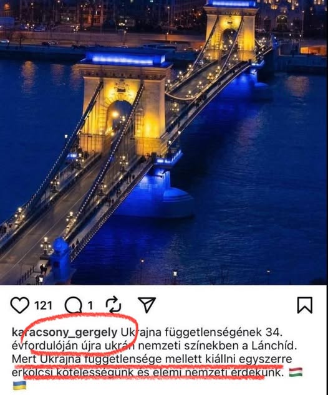
Task: Tap the repost arrows icon
Action: 113,305
